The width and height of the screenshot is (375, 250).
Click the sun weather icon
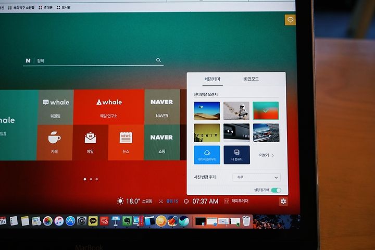(x=120, y=201)
